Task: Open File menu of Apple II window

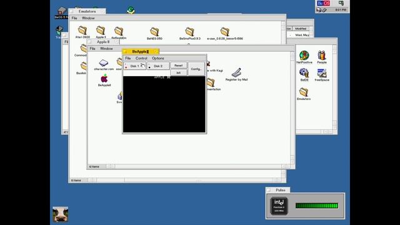Action: (x=92, y=49)
